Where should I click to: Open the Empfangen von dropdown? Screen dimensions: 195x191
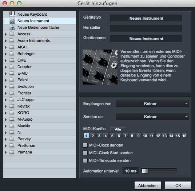(x=153, y=104)
